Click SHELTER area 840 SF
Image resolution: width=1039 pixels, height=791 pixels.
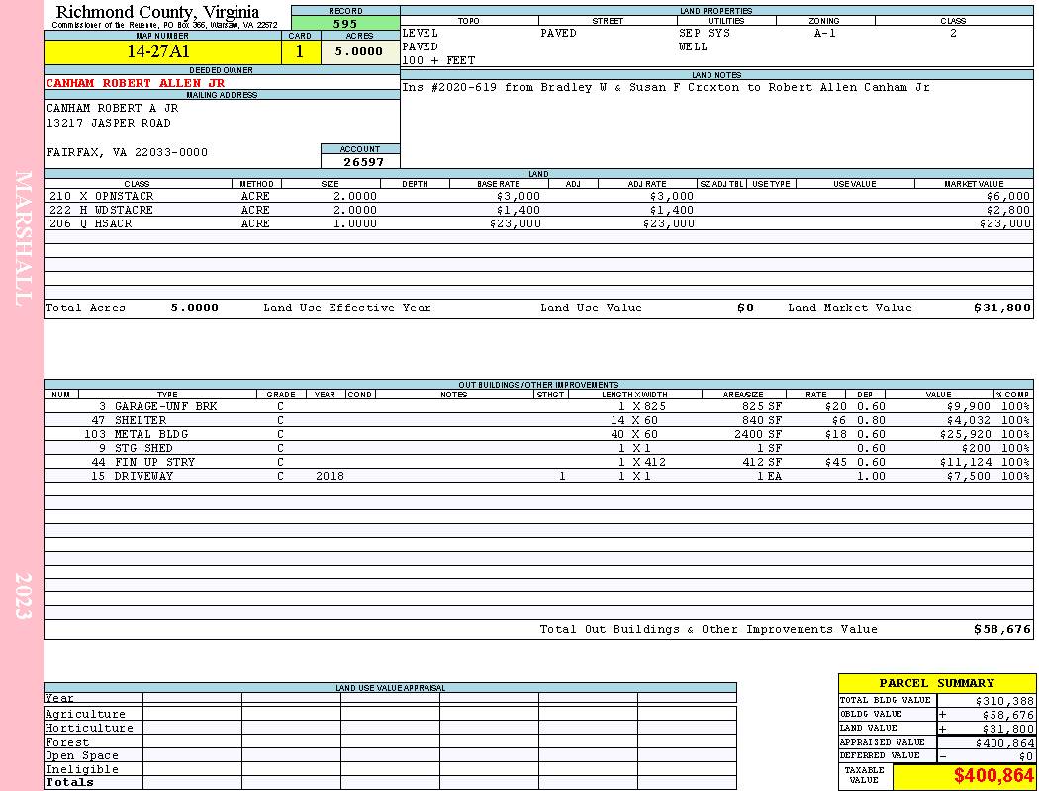coord(762,421)
